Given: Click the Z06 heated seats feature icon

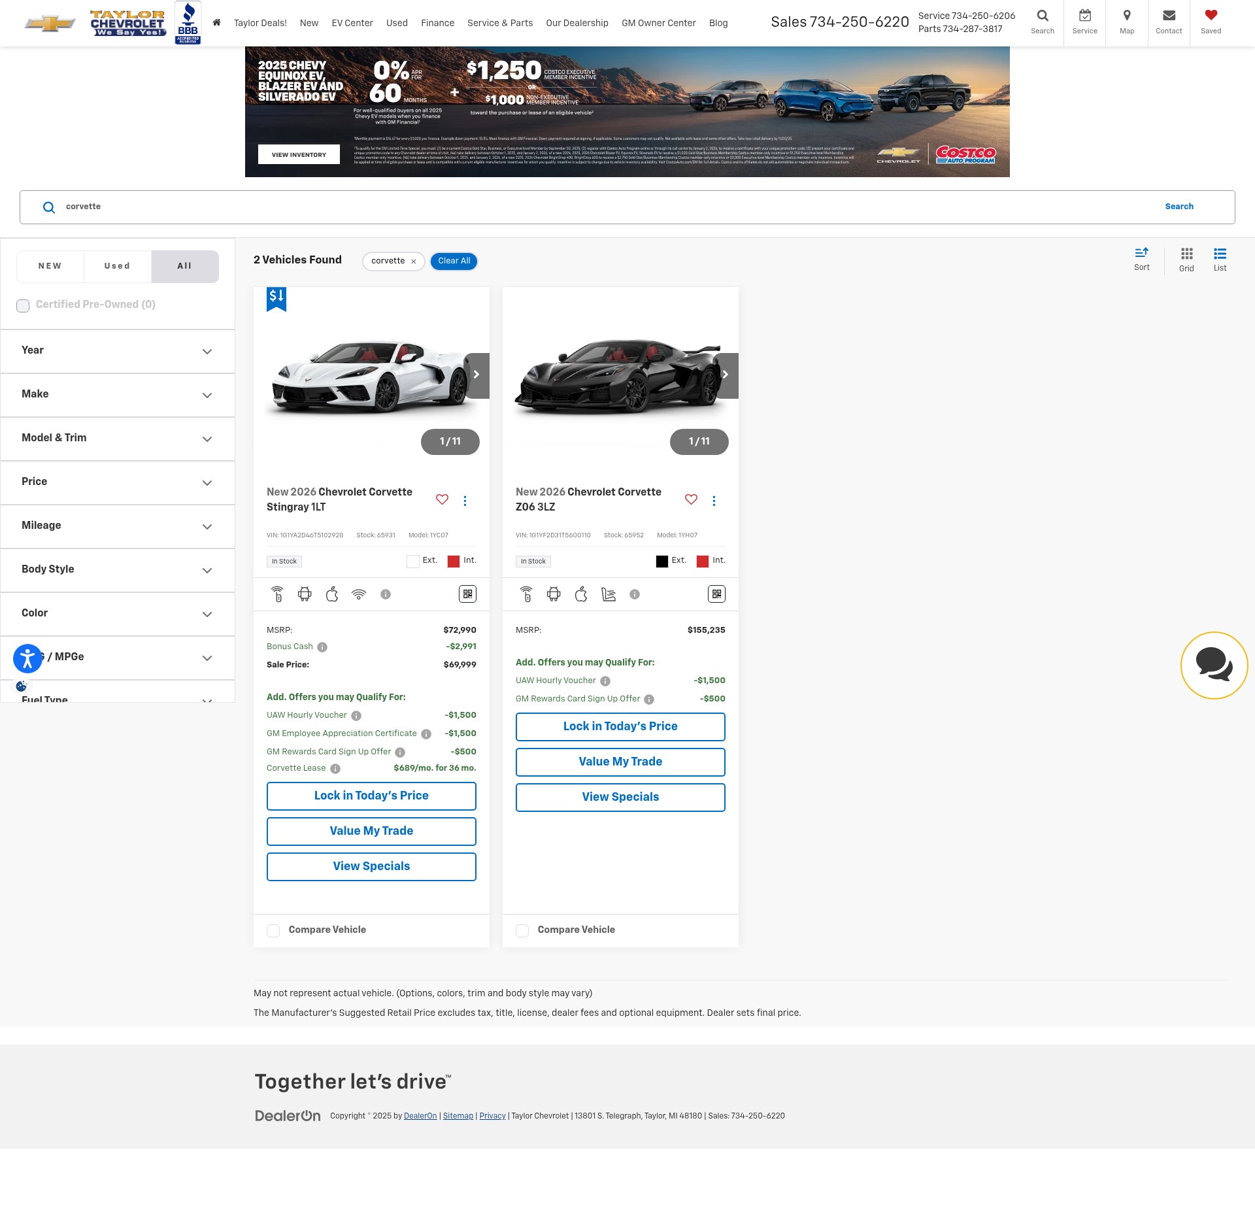Looking at the screenshot, I should [609, 594].
